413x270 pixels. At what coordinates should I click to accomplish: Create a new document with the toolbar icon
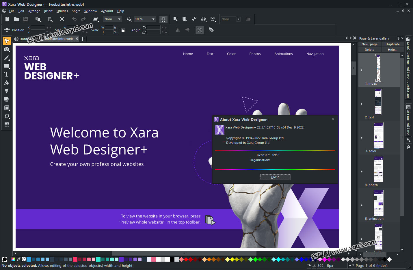point(7,19)
